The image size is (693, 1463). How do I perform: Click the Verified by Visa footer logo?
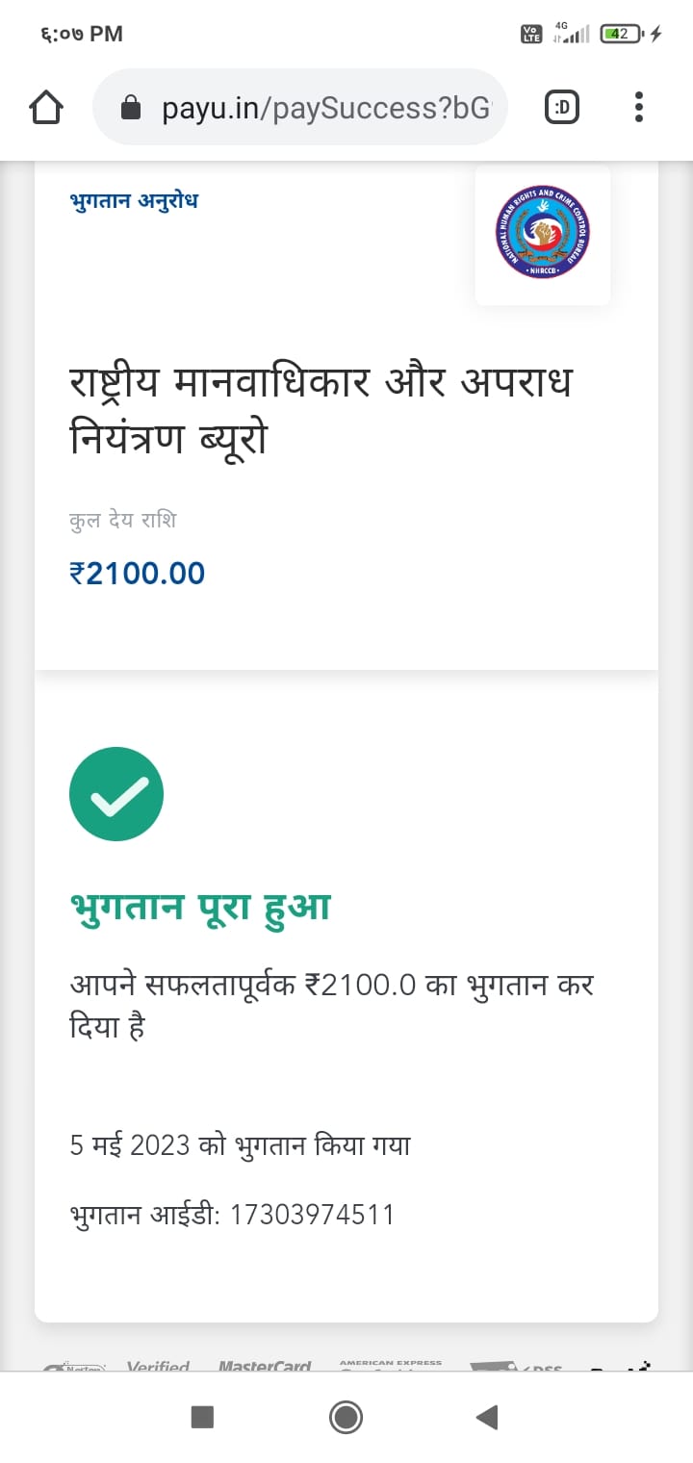pos(158,1366)
